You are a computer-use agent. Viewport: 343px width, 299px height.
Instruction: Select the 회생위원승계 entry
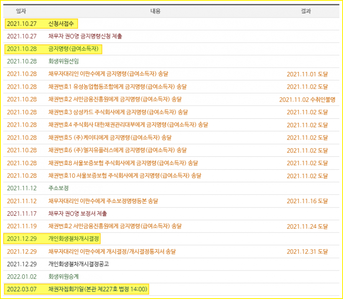[x=64, y=277]
